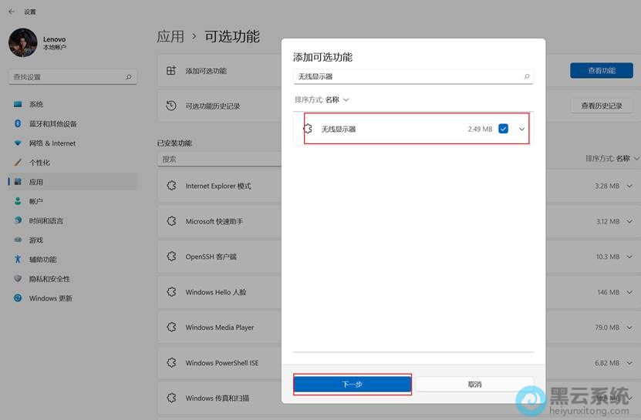This screenshot has width=641, height=420.
Task: Click the 无线显示器 feature gear icon
Action: pos(308,129)
